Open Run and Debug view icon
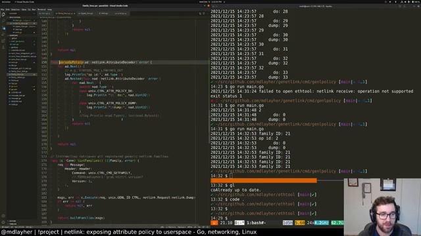Viewport: 421px width, 236px height. [3, 34]
